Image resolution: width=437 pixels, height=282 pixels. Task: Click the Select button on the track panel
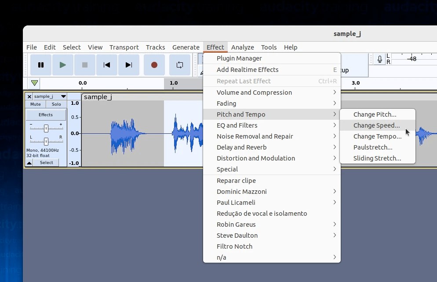pyautogui.click(x=47, y=162)
